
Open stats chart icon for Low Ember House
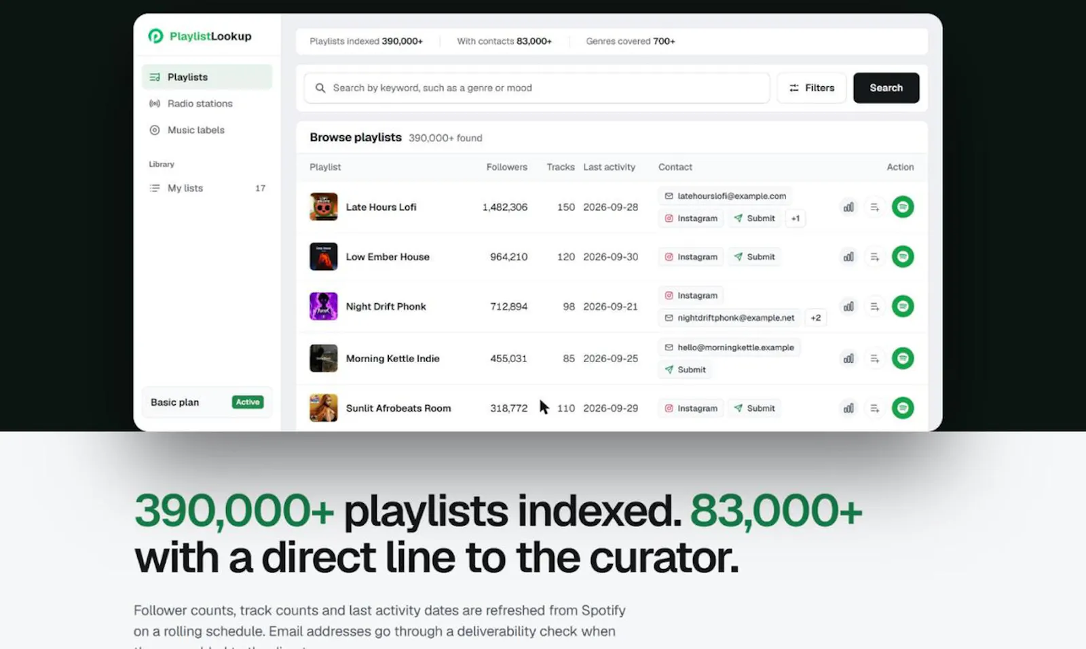(x=848, y=257)
